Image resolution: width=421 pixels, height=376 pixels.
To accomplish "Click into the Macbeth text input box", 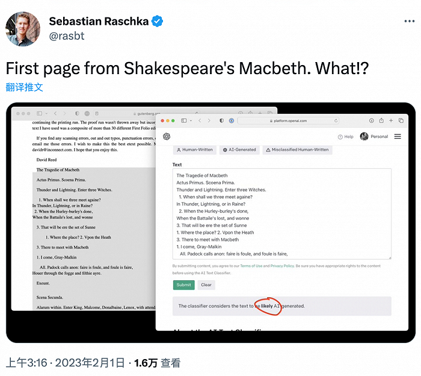I will click(281, 214).
